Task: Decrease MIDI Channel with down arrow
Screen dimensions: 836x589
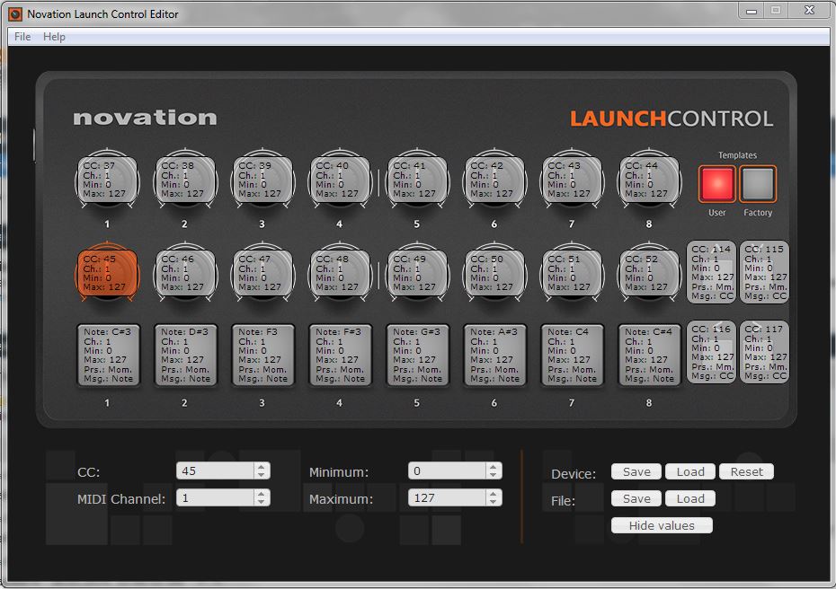Action: click(x=262, y=502)
